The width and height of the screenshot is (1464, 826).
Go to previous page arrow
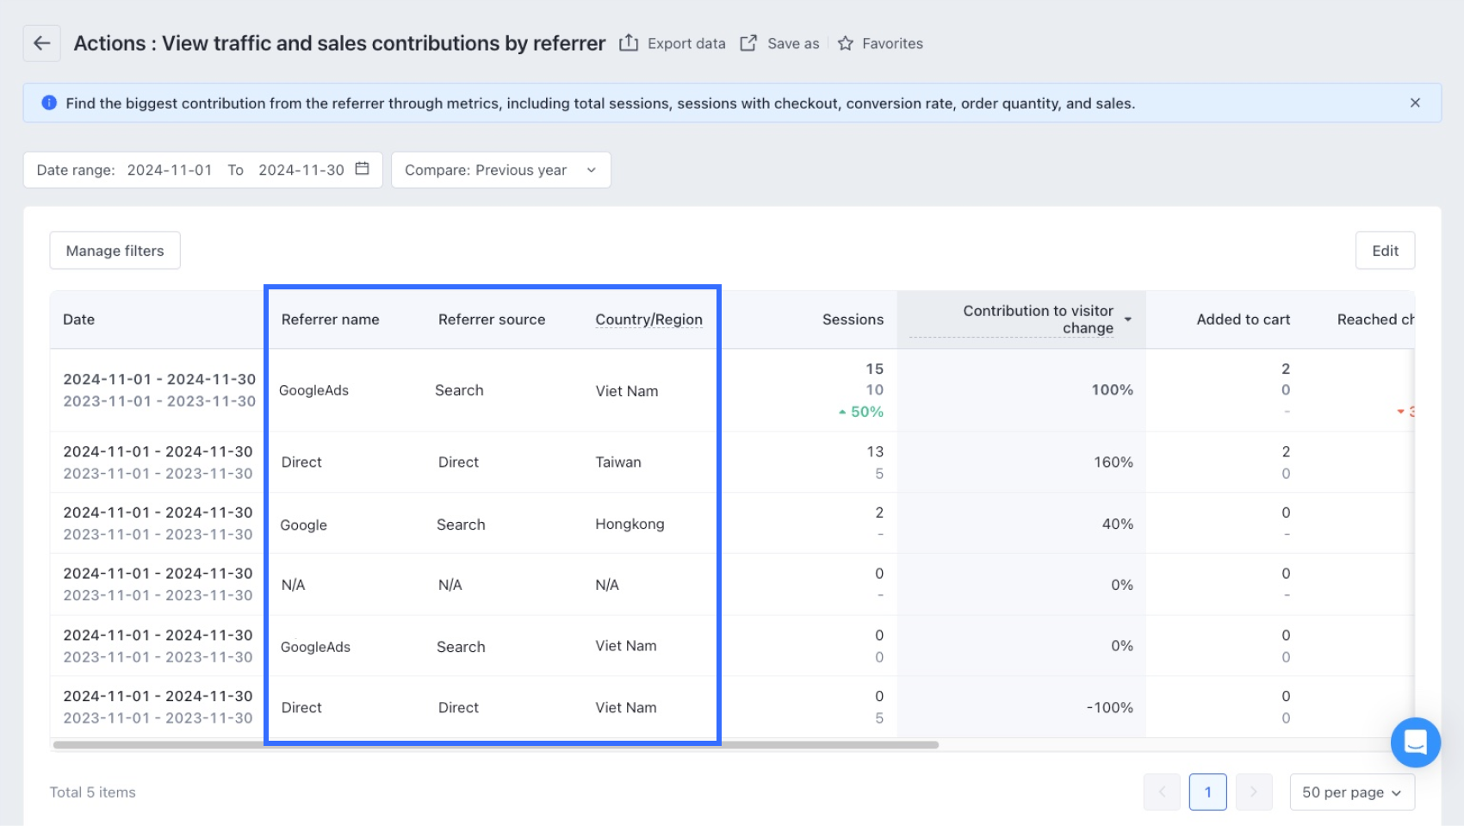point(1162,792)
